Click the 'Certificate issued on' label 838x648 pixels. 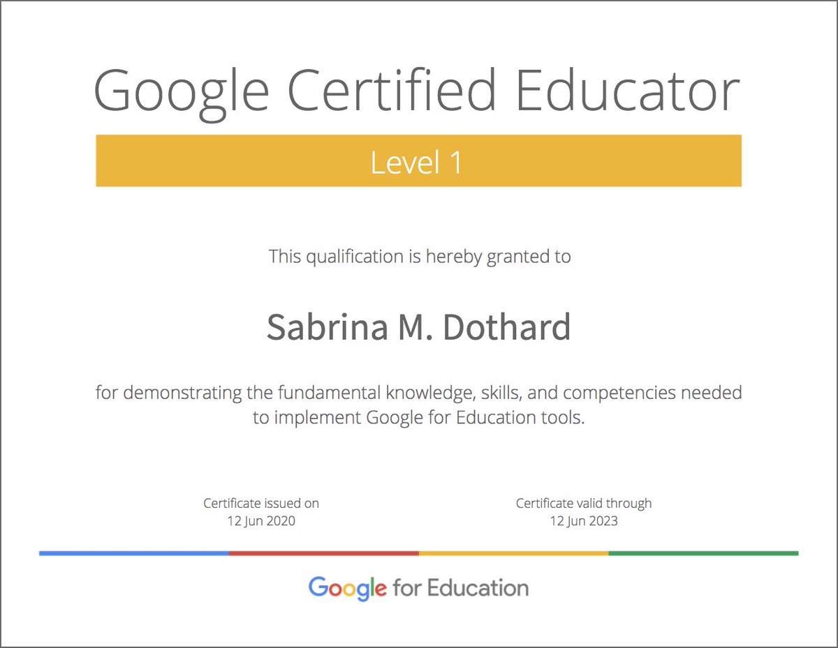coord(261,503)
